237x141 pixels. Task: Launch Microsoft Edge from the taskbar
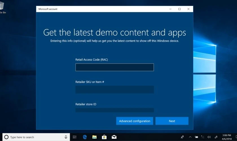click(85, 137)
